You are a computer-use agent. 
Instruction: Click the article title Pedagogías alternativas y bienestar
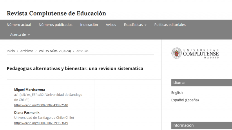75,69
